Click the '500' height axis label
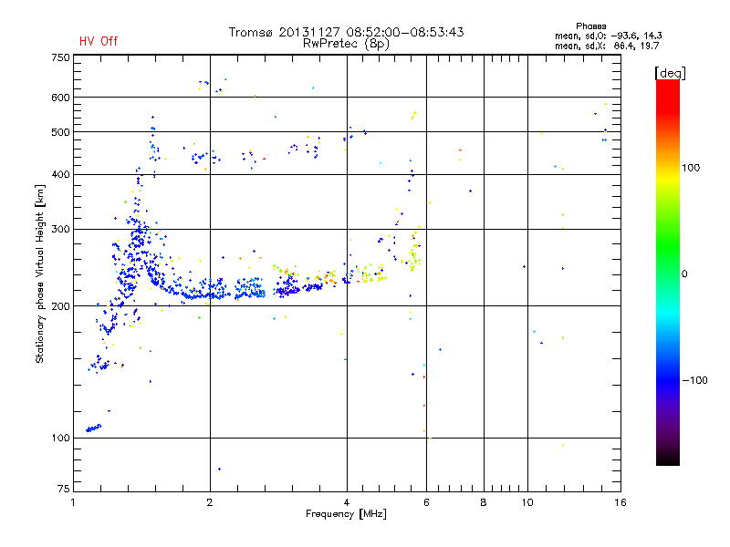The image size is (730, 547). pos(60,132)
